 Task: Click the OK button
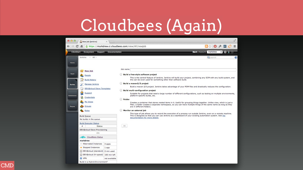coord(125,126)
